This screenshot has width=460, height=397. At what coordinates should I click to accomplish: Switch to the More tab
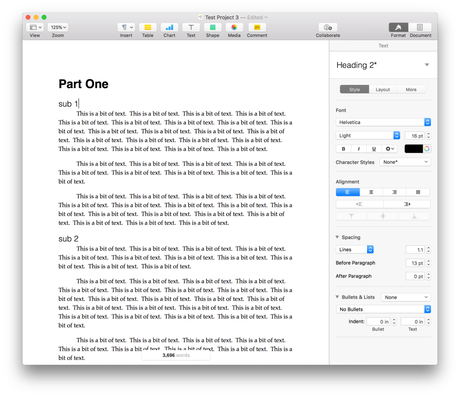411,89
